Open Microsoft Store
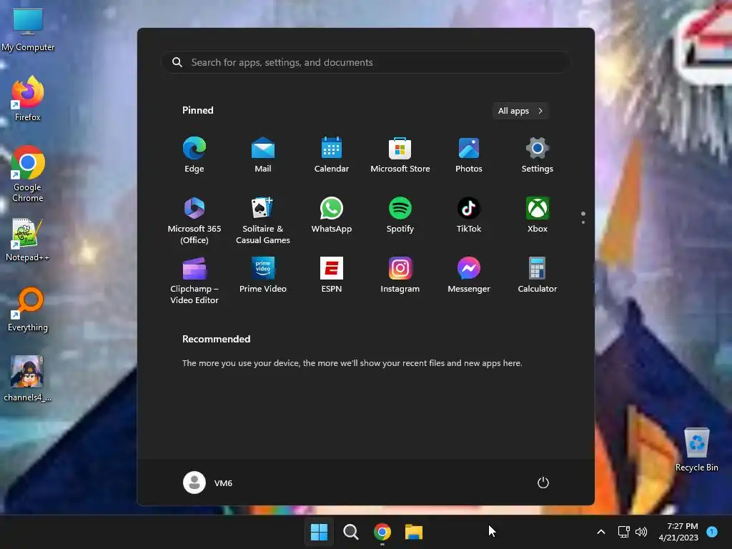Screen dimensions: 732x549 pyautogui.click(x=400, y=155)
